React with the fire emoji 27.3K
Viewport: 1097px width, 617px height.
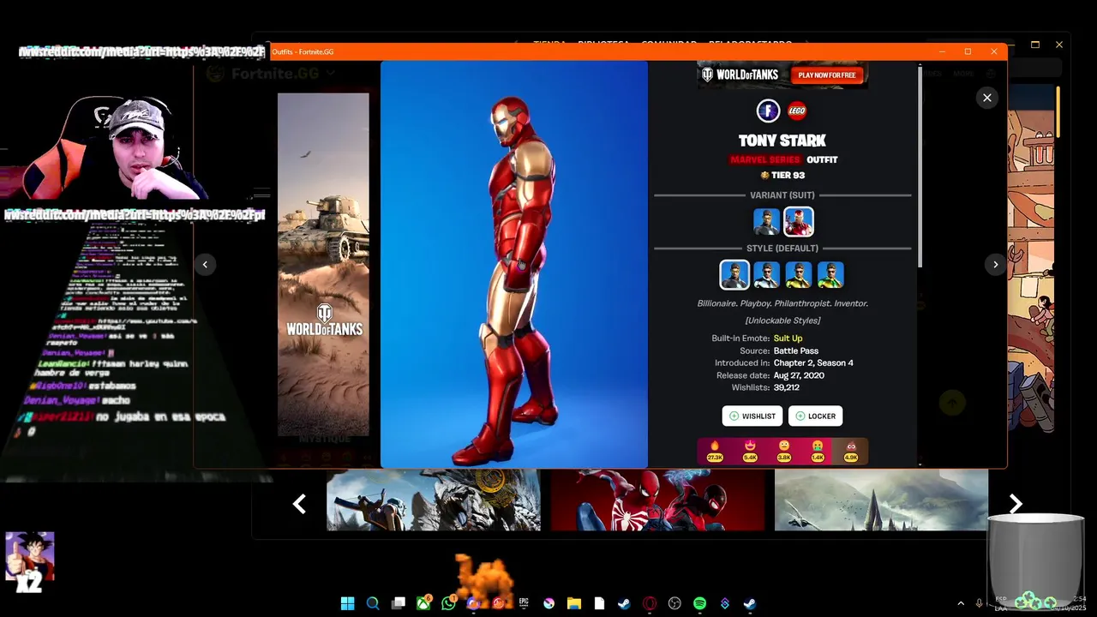[715, 451]
